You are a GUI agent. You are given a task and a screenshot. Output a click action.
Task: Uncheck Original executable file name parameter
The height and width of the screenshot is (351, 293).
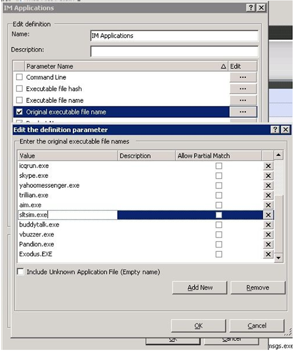(20, 112)
